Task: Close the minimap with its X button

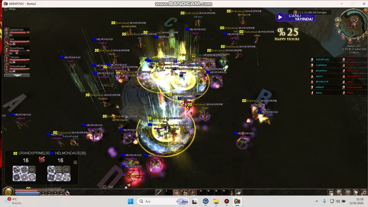Action: pyautogui.click(x=366, y=11)
